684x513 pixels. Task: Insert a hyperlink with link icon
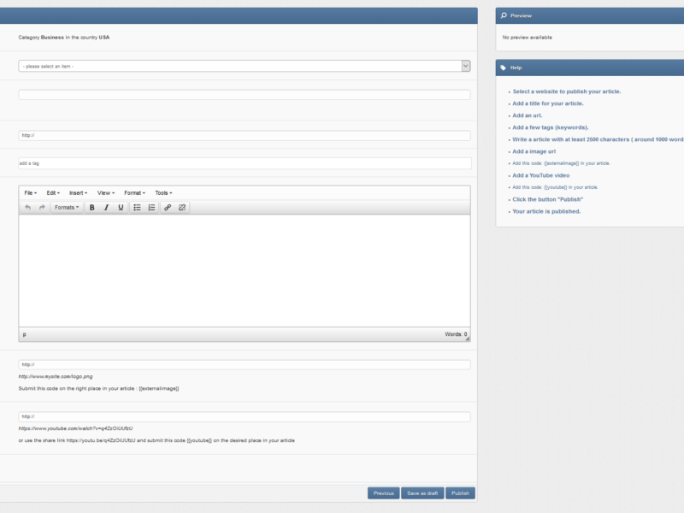coord(168,208)
